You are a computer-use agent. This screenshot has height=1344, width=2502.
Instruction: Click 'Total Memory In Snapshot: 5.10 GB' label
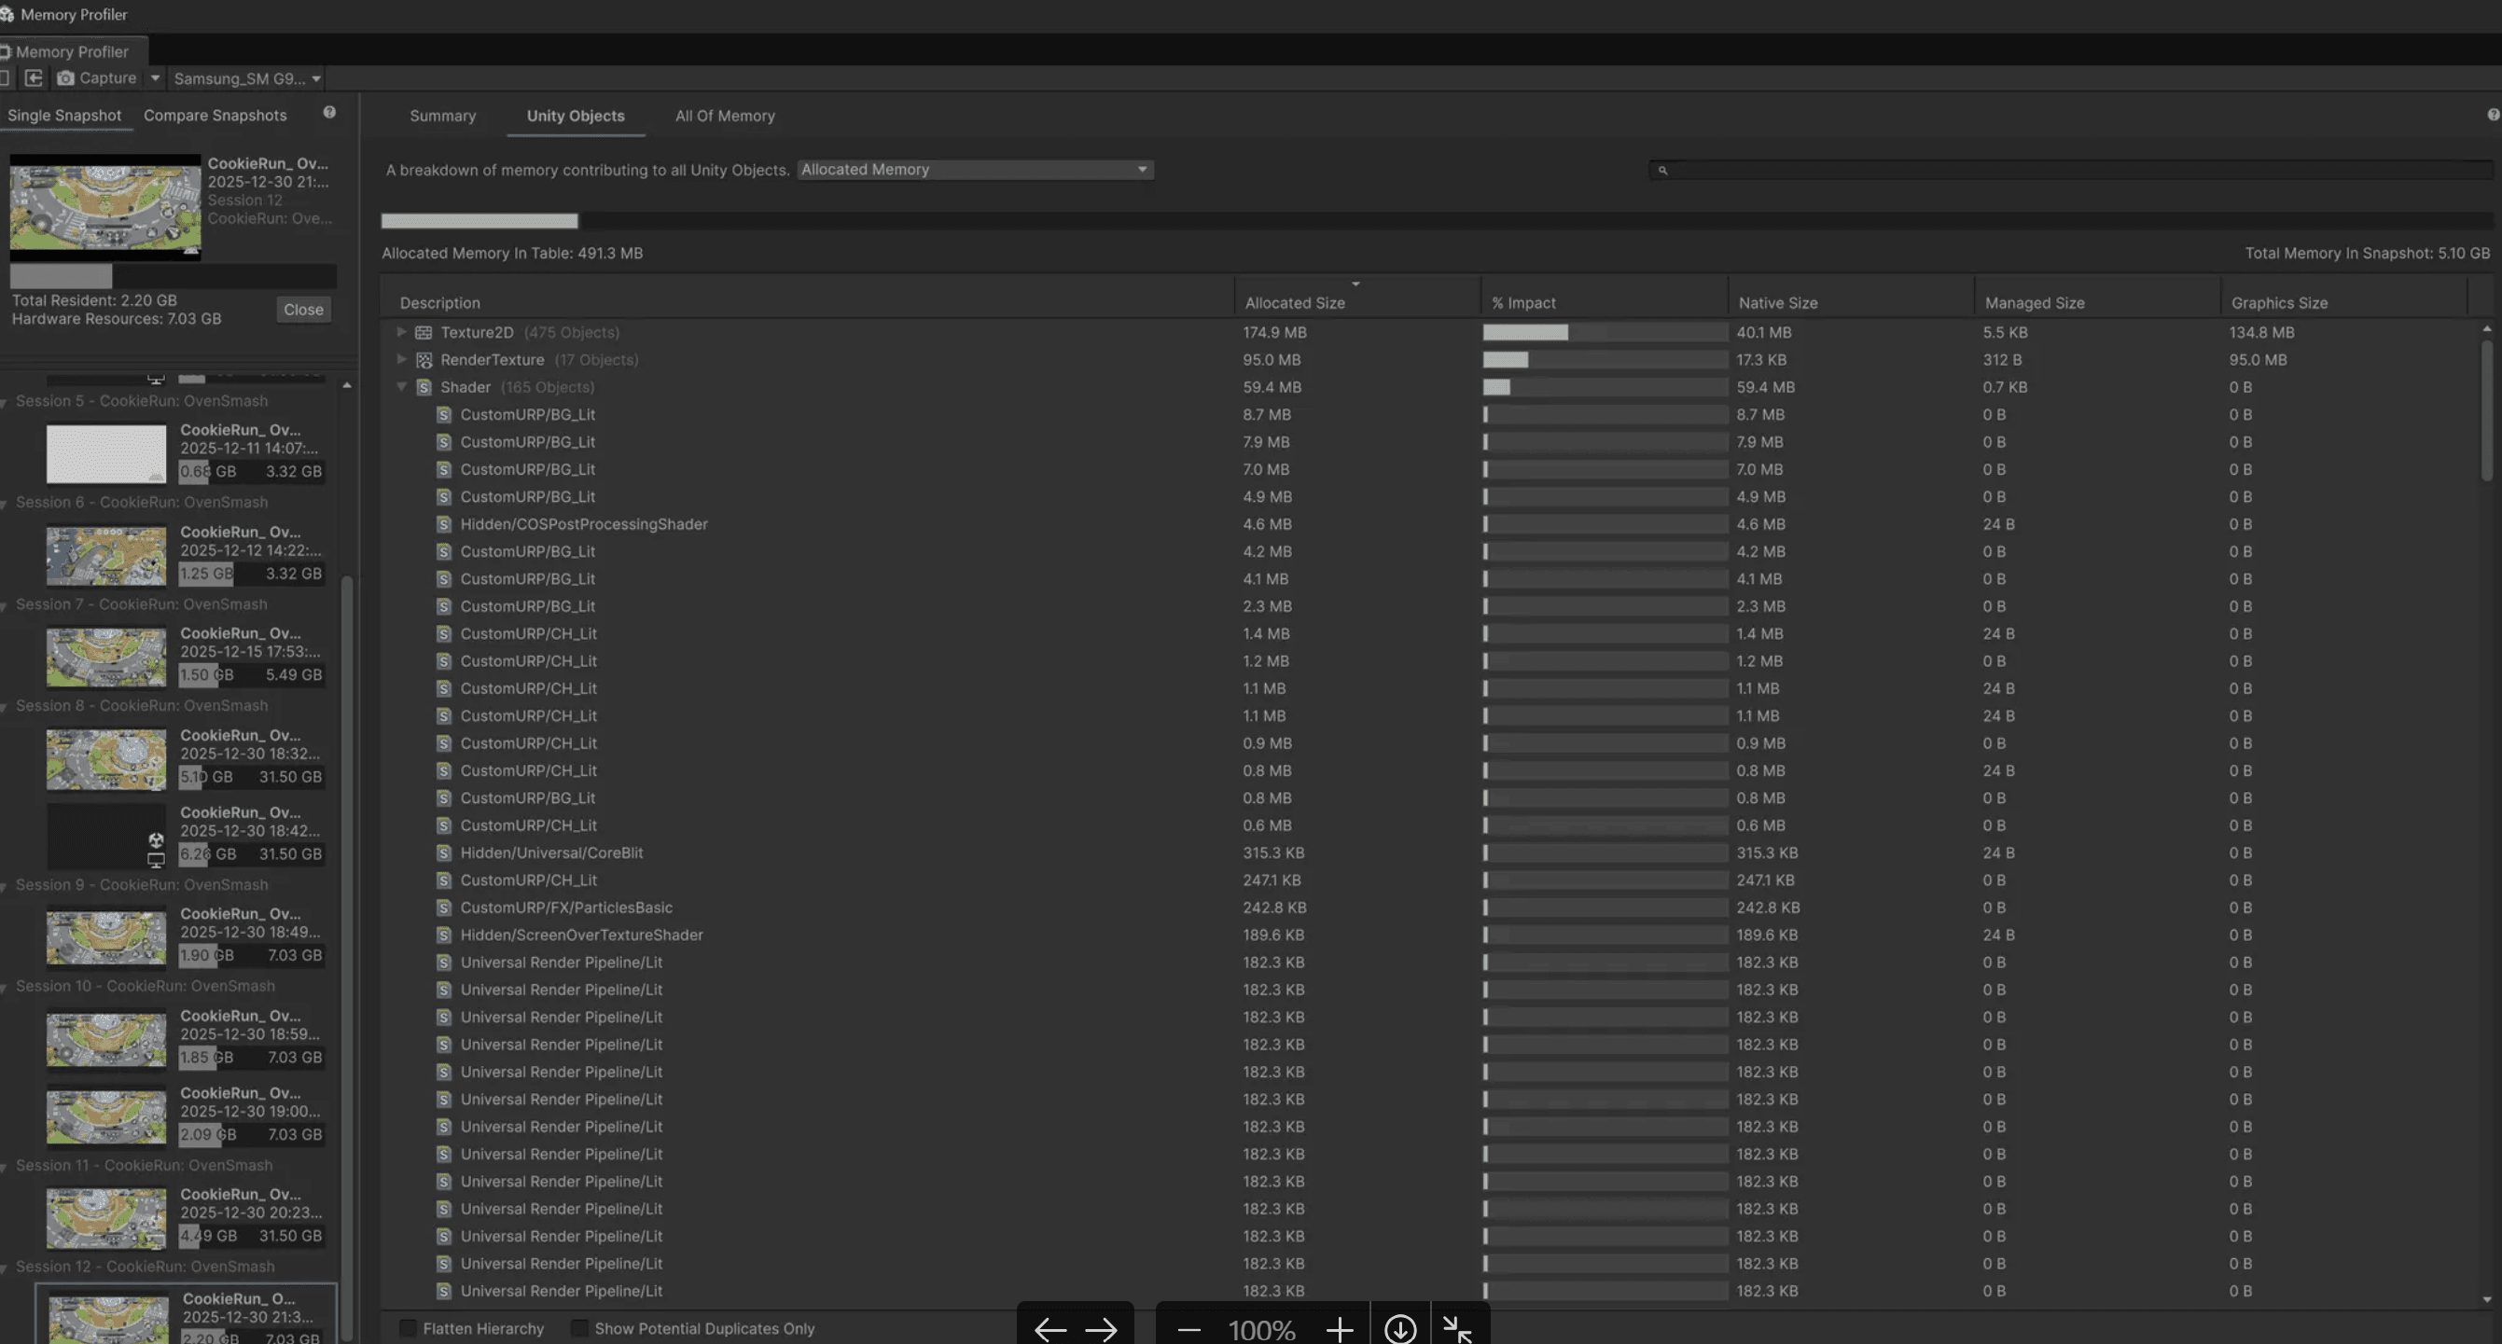click(2367, 253)
